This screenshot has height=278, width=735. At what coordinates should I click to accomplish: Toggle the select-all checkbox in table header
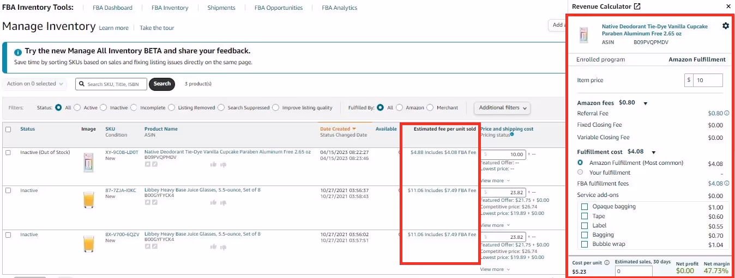pyautogui.click(x=8, y=129)
